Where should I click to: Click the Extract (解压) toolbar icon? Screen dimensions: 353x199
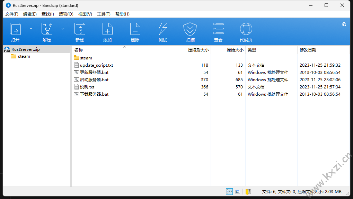tap(47, 29)
